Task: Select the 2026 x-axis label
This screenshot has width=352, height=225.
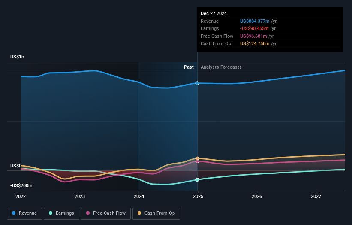Action: click(257, 196)
